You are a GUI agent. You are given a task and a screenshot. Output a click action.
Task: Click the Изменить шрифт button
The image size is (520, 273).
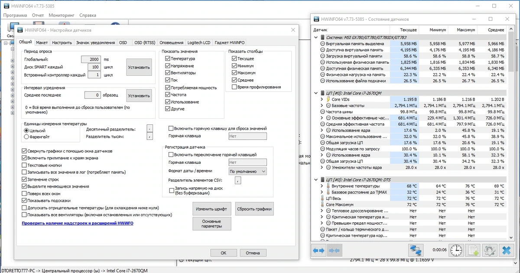pos(211,209)
